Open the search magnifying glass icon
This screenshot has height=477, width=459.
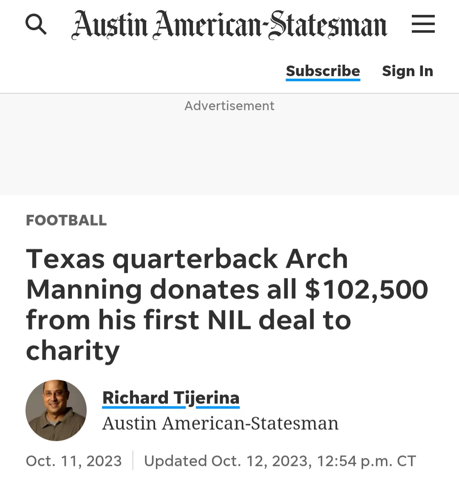[36, 24]
